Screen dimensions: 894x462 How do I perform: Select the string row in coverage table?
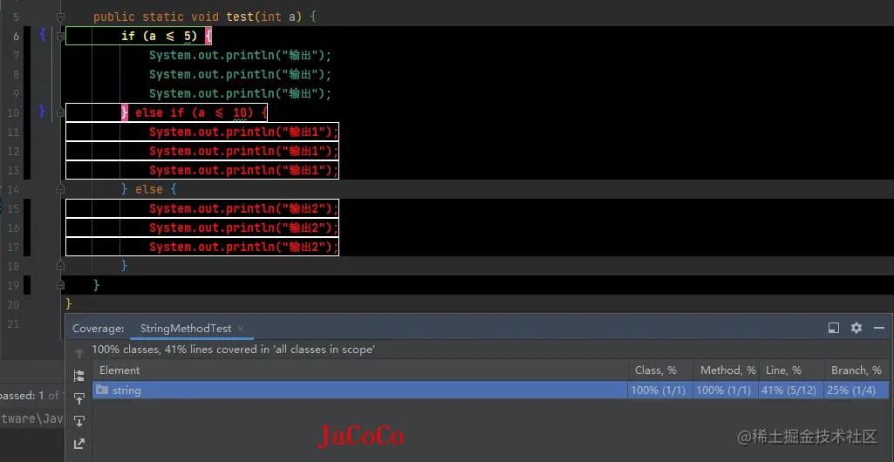point(490,391)
